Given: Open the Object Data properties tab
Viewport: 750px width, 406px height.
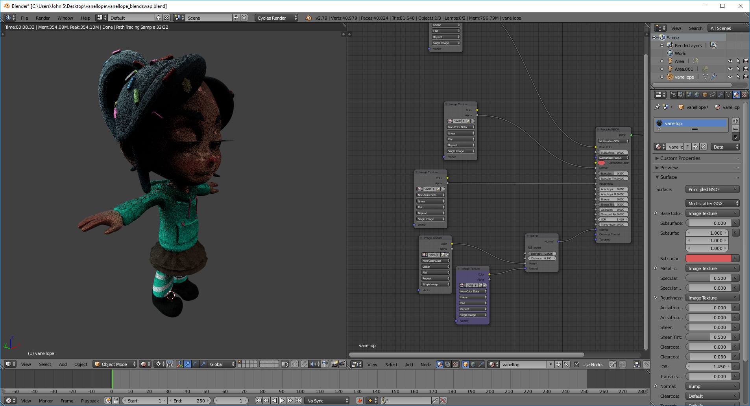Looking at the screenshot, I should (x=728, y=95).
